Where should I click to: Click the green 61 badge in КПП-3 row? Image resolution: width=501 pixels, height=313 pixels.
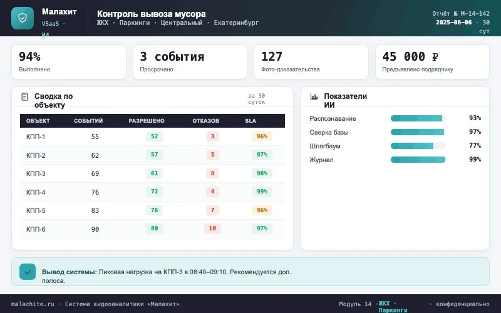154,173
